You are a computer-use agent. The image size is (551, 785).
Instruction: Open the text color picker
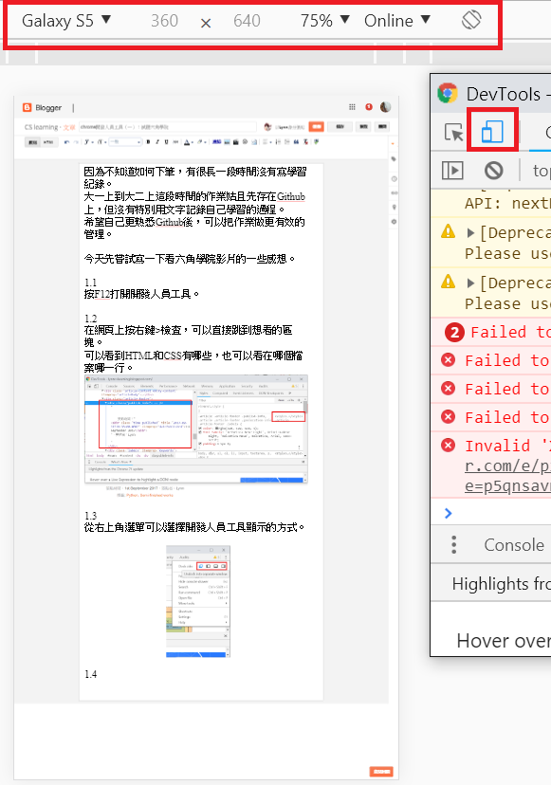pyautogui.click(x=188, y=141)
